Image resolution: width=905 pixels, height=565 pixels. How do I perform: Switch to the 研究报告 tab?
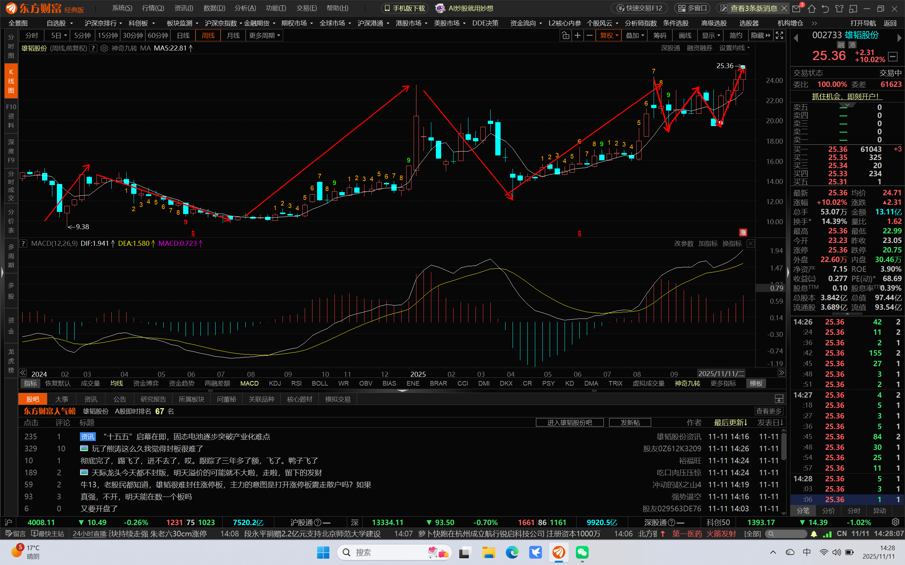[153, 399]
